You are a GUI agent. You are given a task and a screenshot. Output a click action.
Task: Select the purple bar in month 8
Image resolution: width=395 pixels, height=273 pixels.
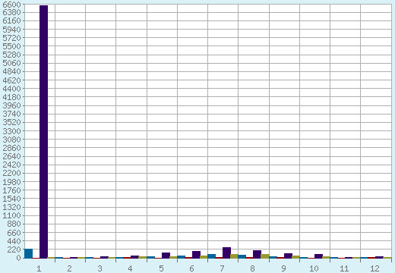[x=257, y=254]
